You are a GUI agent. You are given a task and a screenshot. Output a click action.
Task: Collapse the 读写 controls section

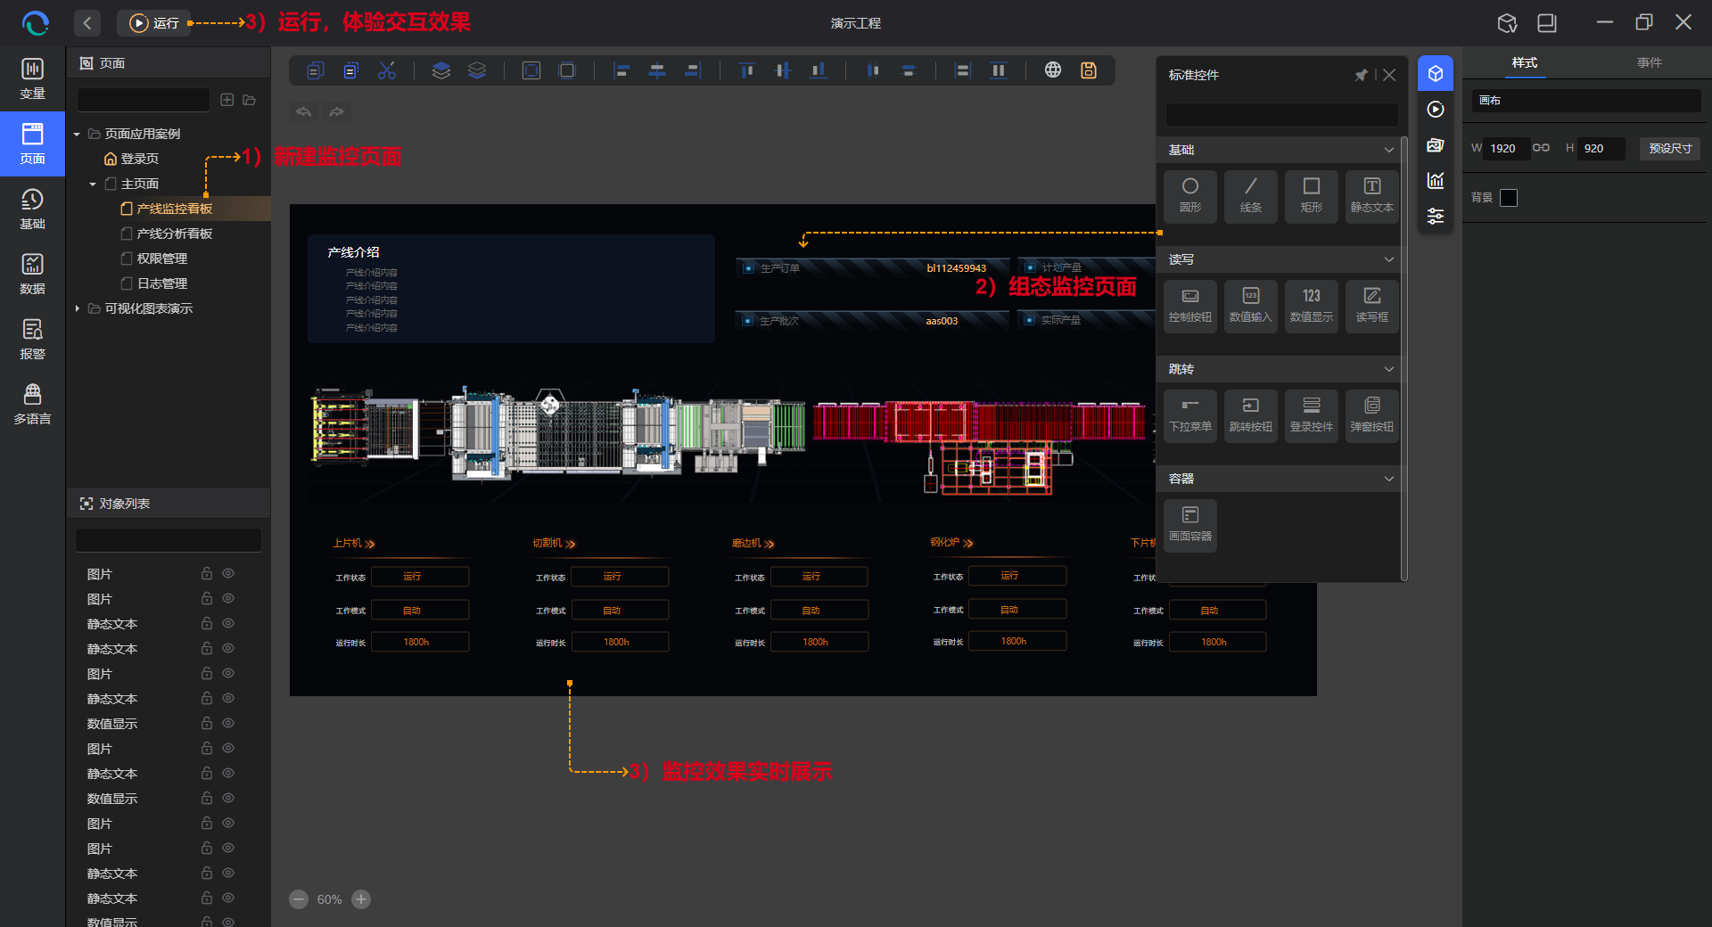(1388, 259)
